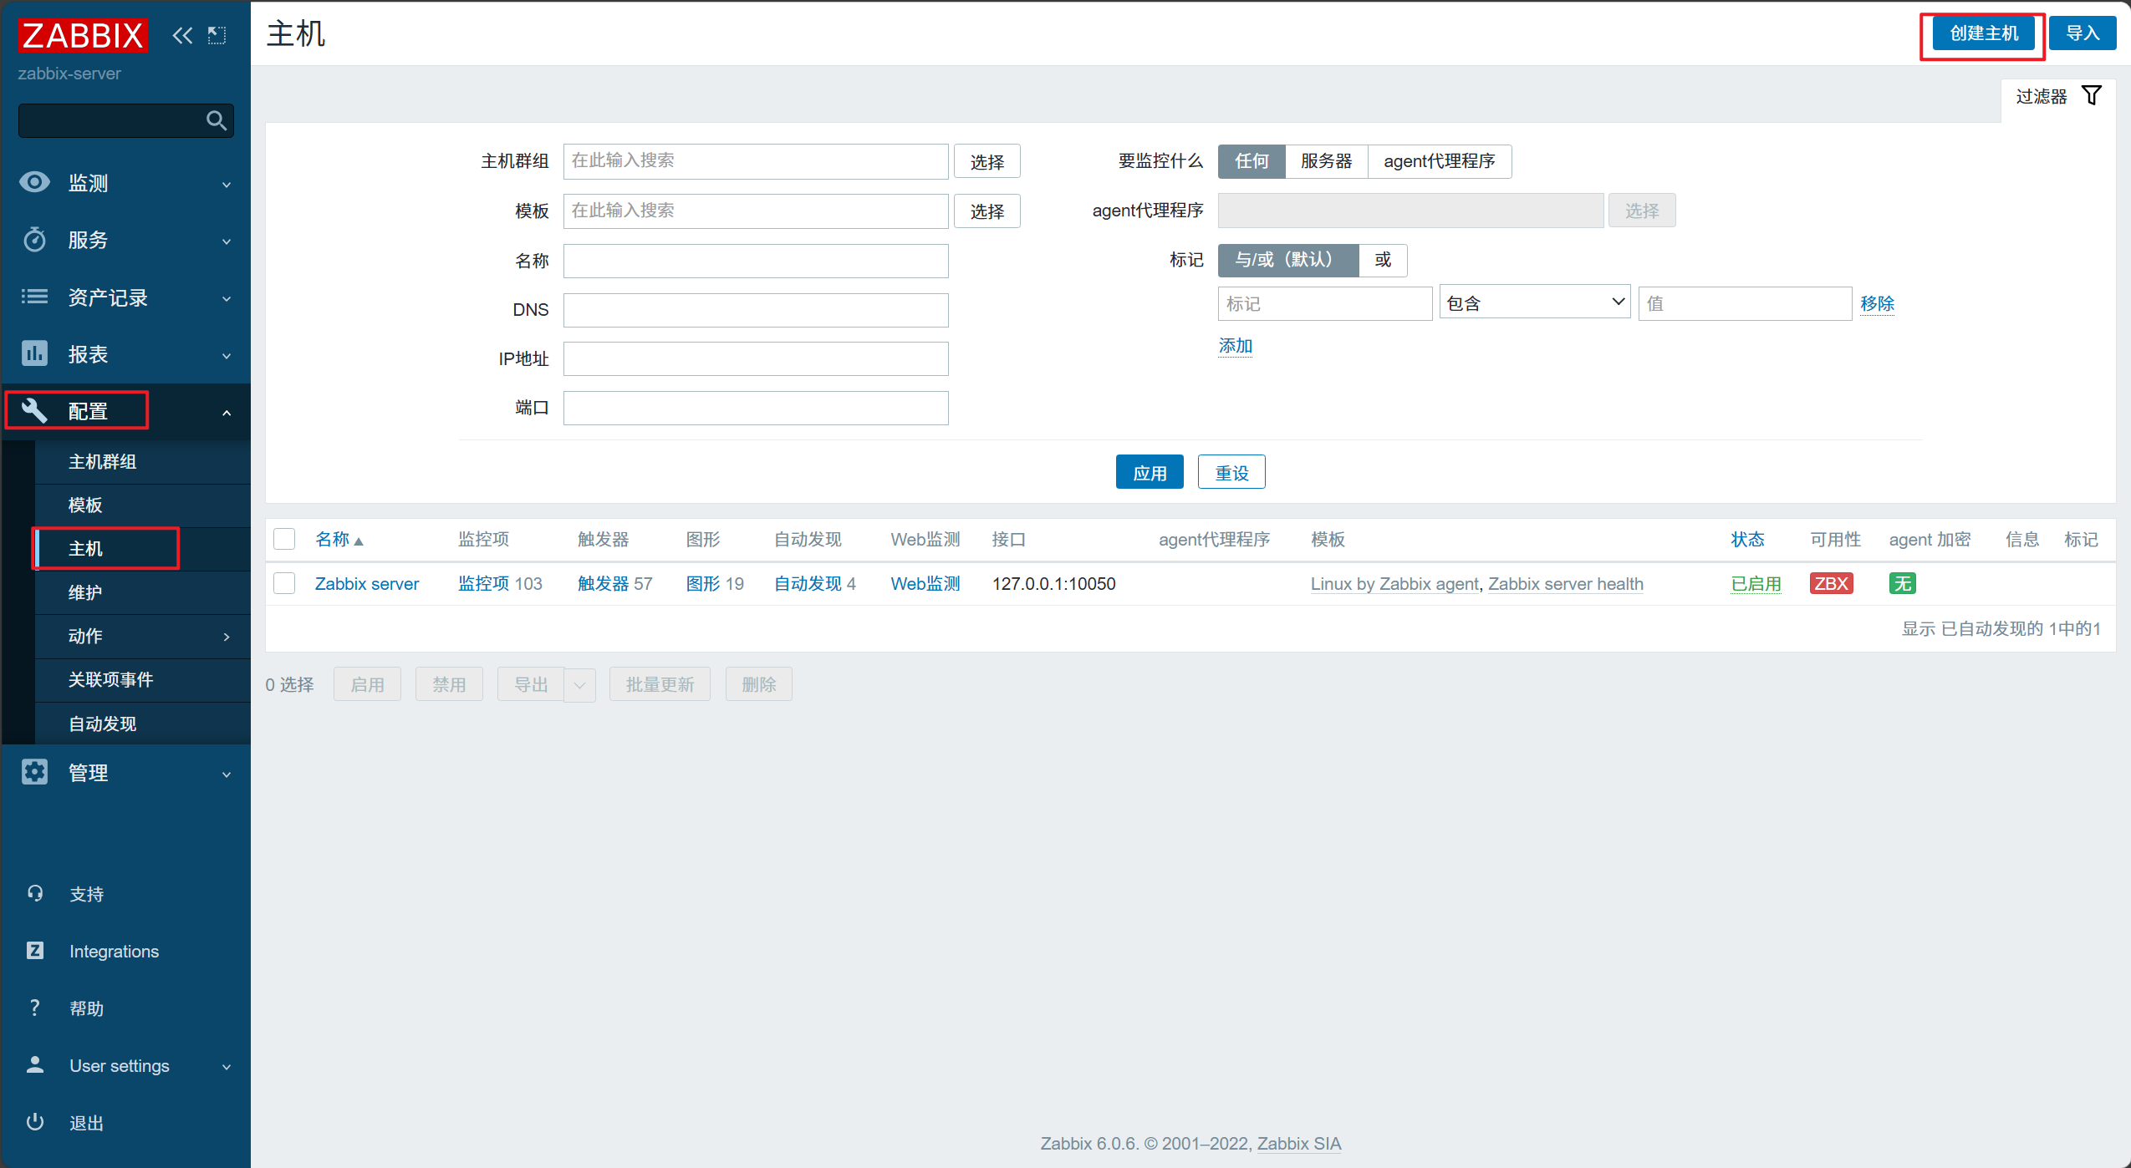Click the 退出 power icon
Screen dimensions: 2131x1168
tap(35, 1122)
